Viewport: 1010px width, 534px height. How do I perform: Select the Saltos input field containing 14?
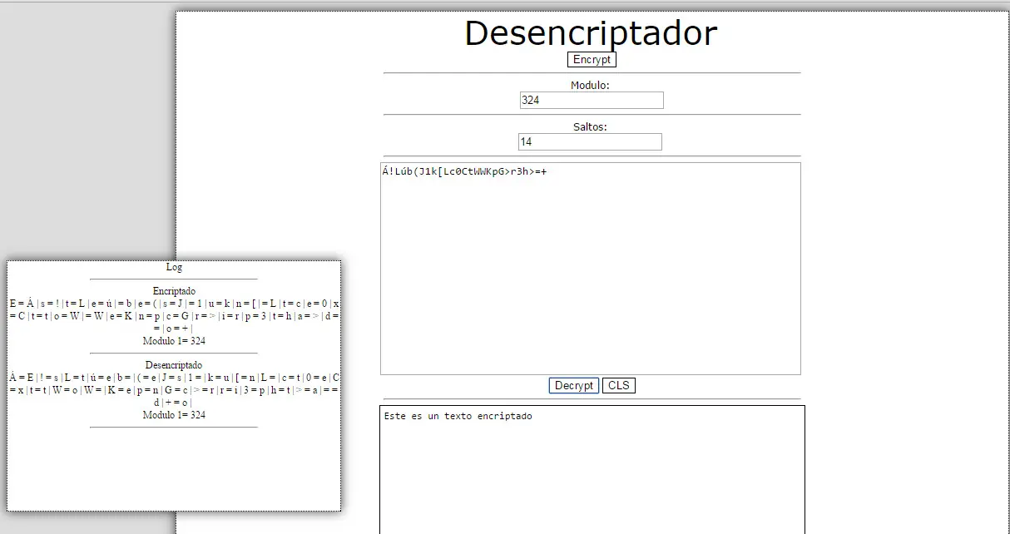coord(590,141)
